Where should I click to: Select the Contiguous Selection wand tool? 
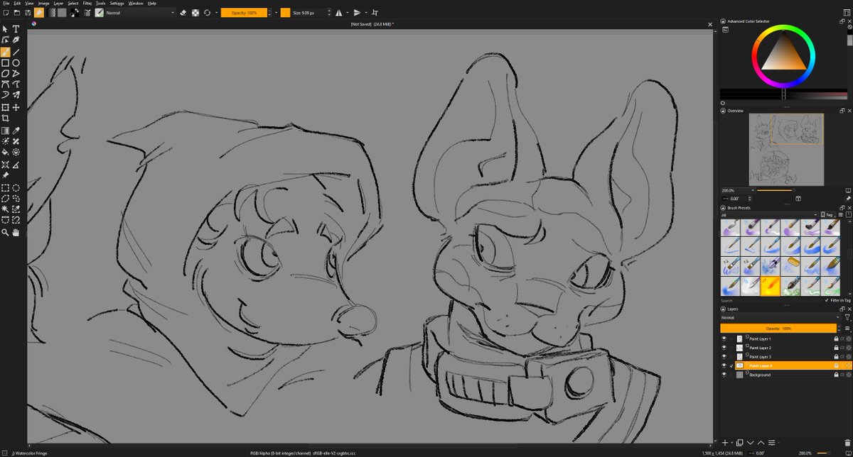pyautogui.click(x=5, y=209)
